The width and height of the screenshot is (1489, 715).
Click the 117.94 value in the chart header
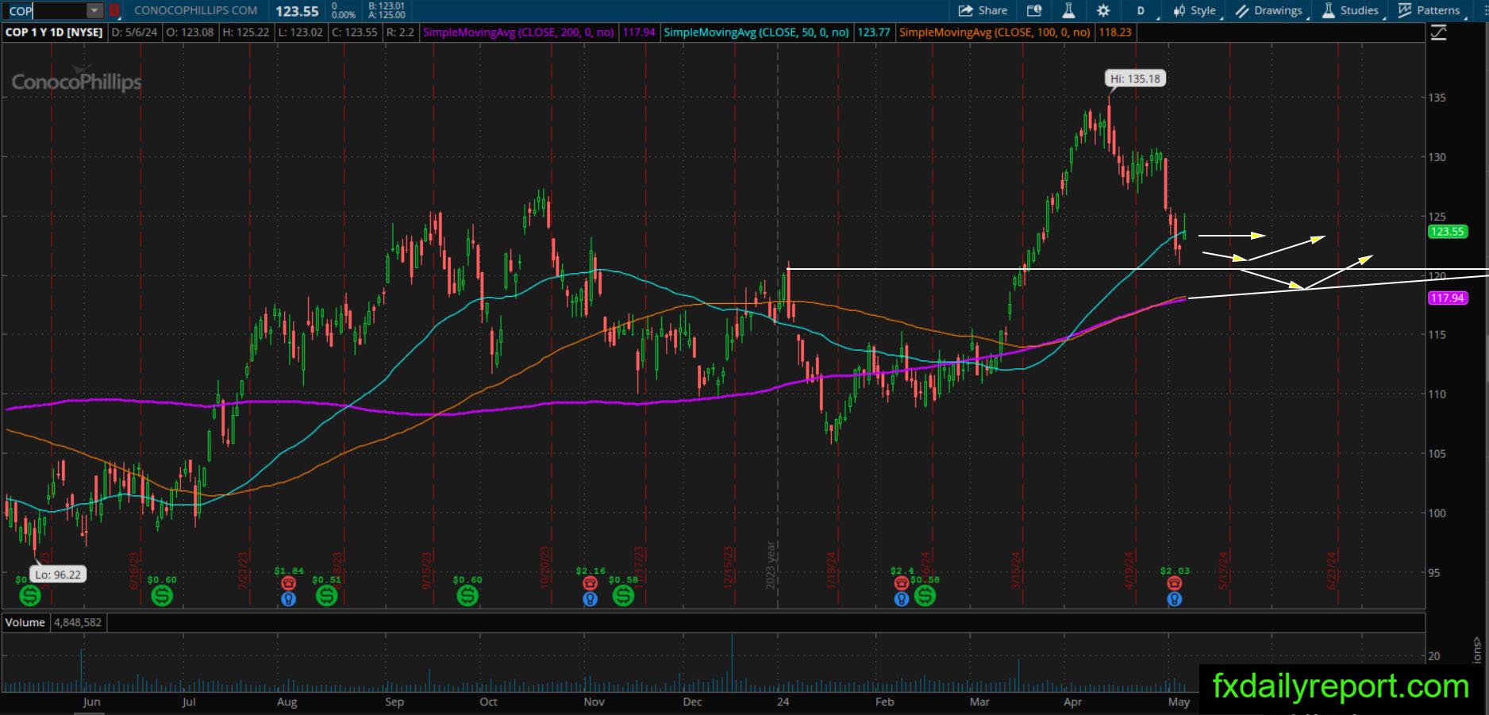click(639, 33)
